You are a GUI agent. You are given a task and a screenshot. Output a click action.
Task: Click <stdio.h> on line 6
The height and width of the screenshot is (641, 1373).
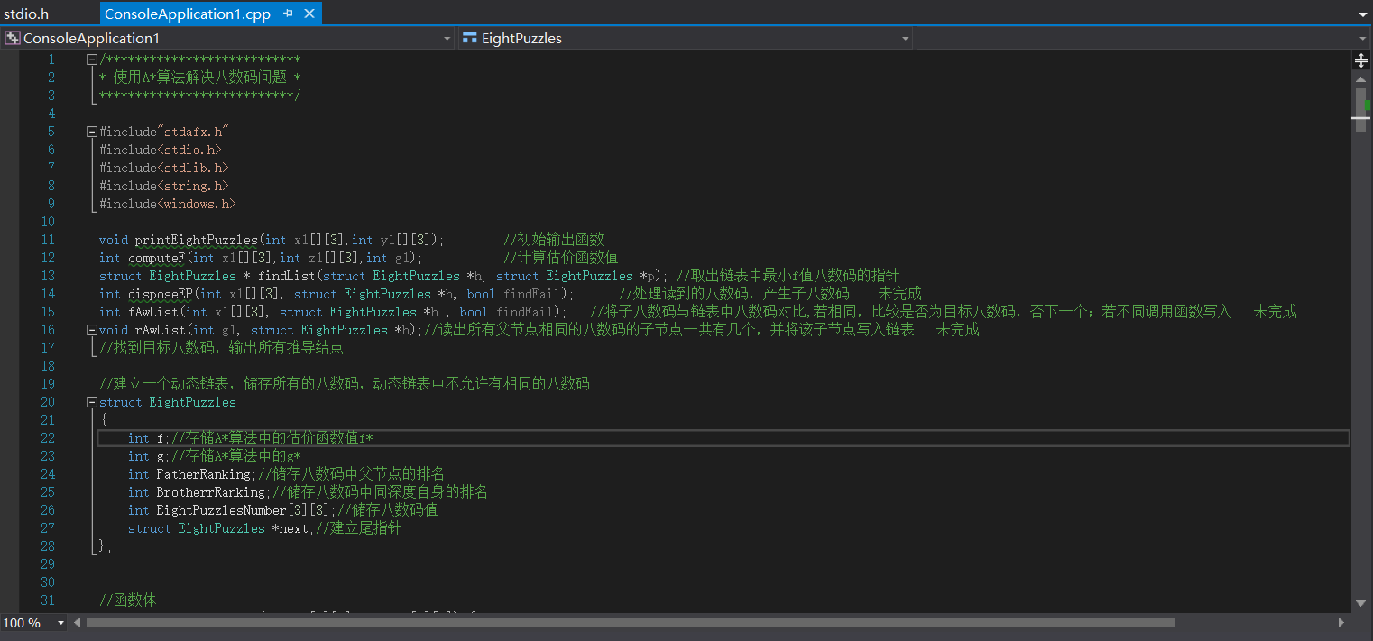189,150
